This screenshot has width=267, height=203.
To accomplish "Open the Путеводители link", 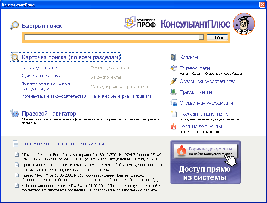I will coord(195,68).
